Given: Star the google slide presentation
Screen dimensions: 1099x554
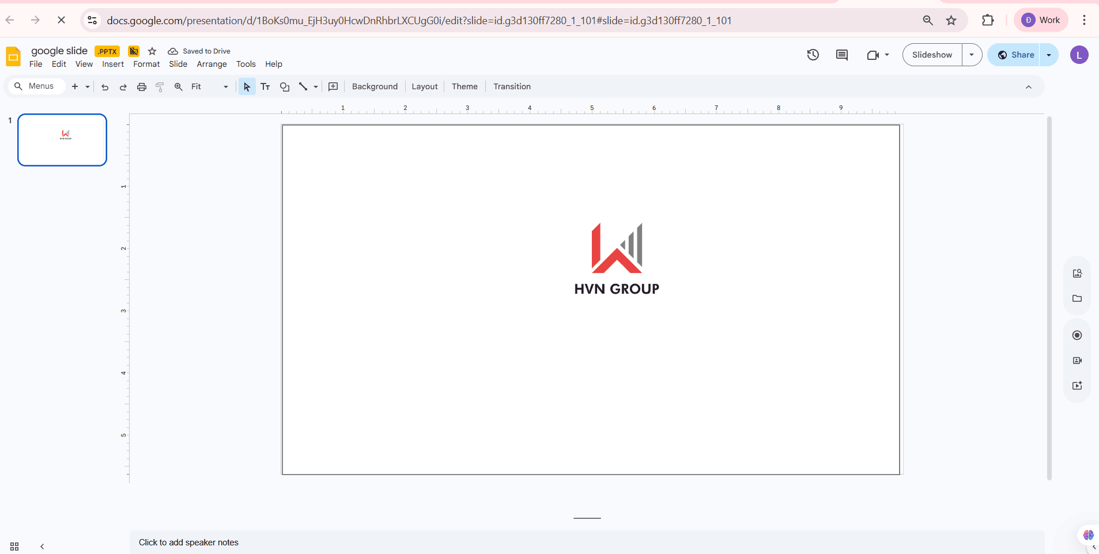Looking at the screenshot, I should pos(152,51).
